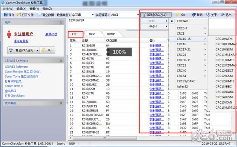237x147 pixels.
Task: Choose CRC10/ATM from the submenu
Action: coord(224,39)
